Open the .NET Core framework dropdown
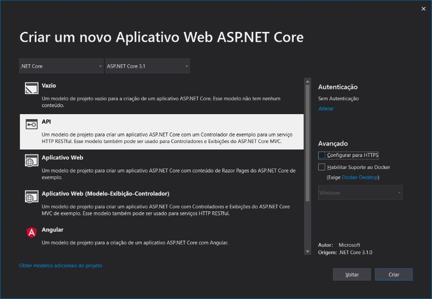 click(x=61, y=66)
